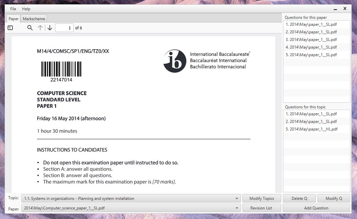Open the File menu

13,9
